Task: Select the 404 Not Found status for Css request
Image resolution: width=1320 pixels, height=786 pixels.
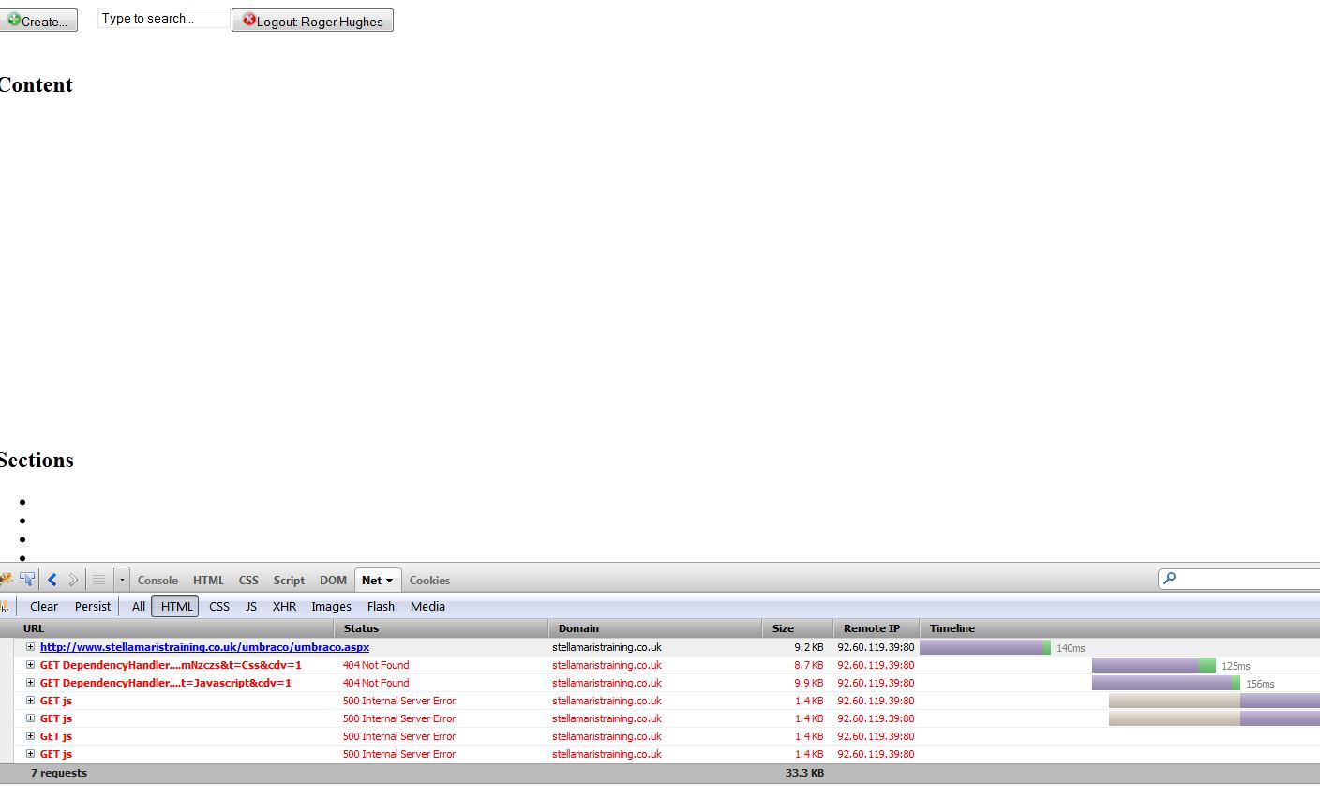Action: pos(376,665)
